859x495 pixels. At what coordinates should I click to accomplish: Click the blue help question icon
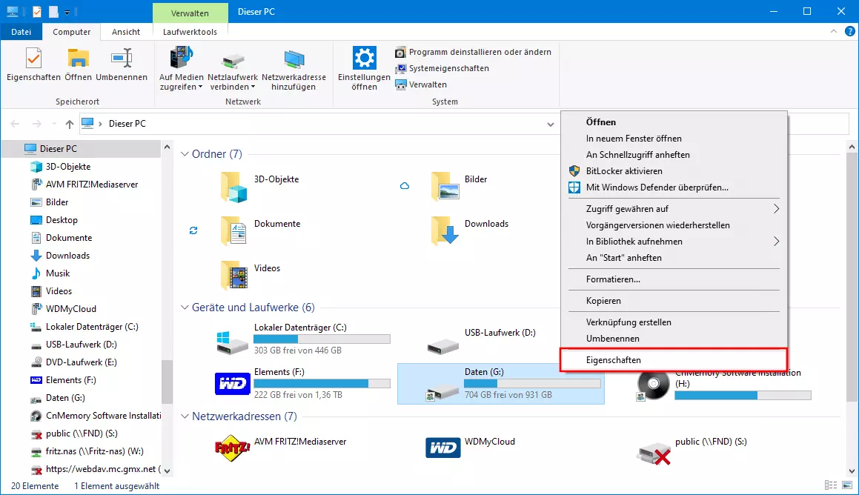click(x=849, y=32)
